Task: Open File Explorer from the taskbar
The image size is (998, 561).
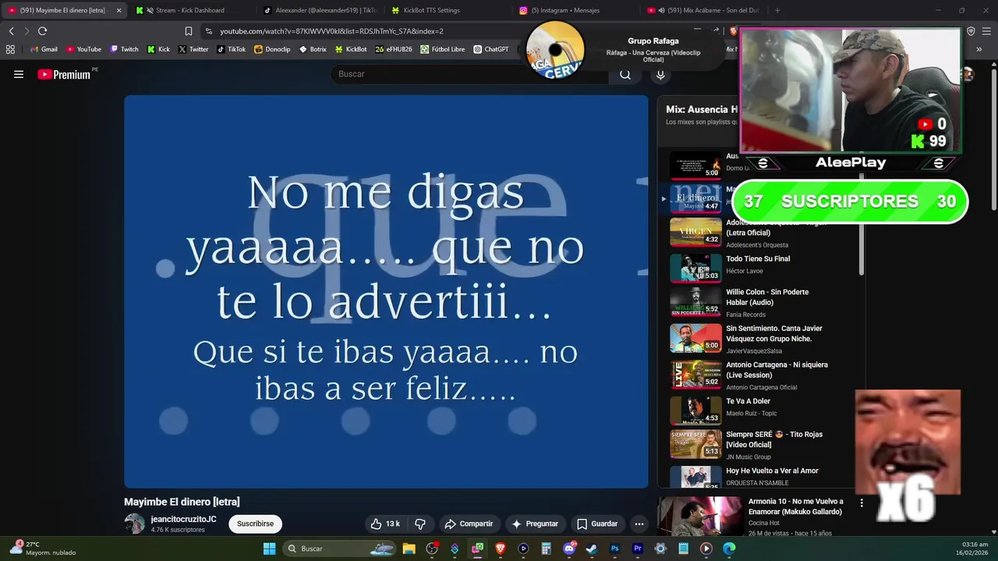Action: [x=409, y=549]
